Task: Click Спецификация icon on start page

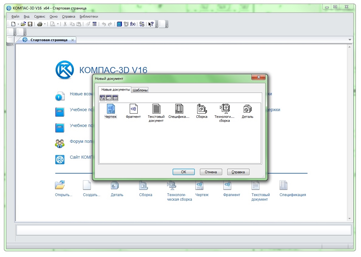Action: pyautogui.click(x=284, y=185)
